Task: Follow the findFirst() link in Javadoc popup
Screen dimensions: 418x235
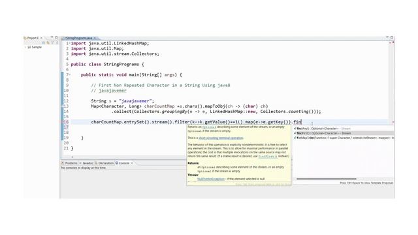Action: pos(268,157)
